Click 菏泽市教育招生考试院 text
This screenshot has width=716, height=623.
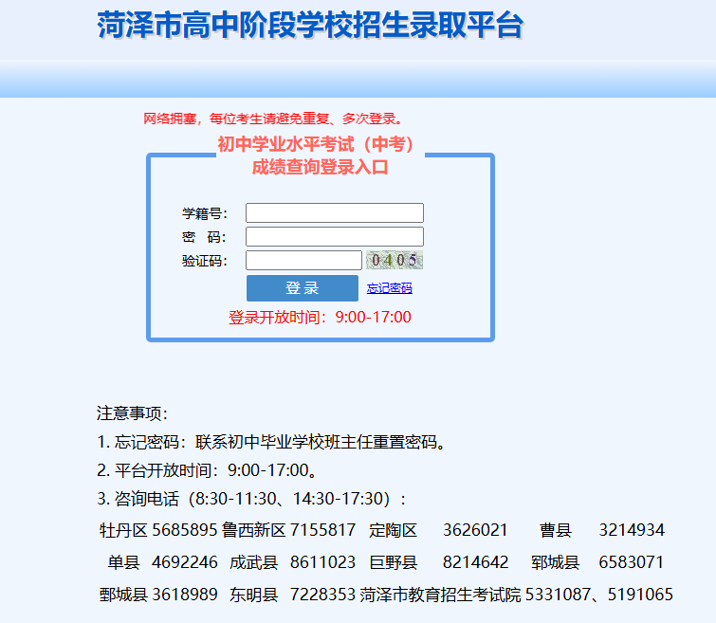pyautogui.click(x=440, y=595)
